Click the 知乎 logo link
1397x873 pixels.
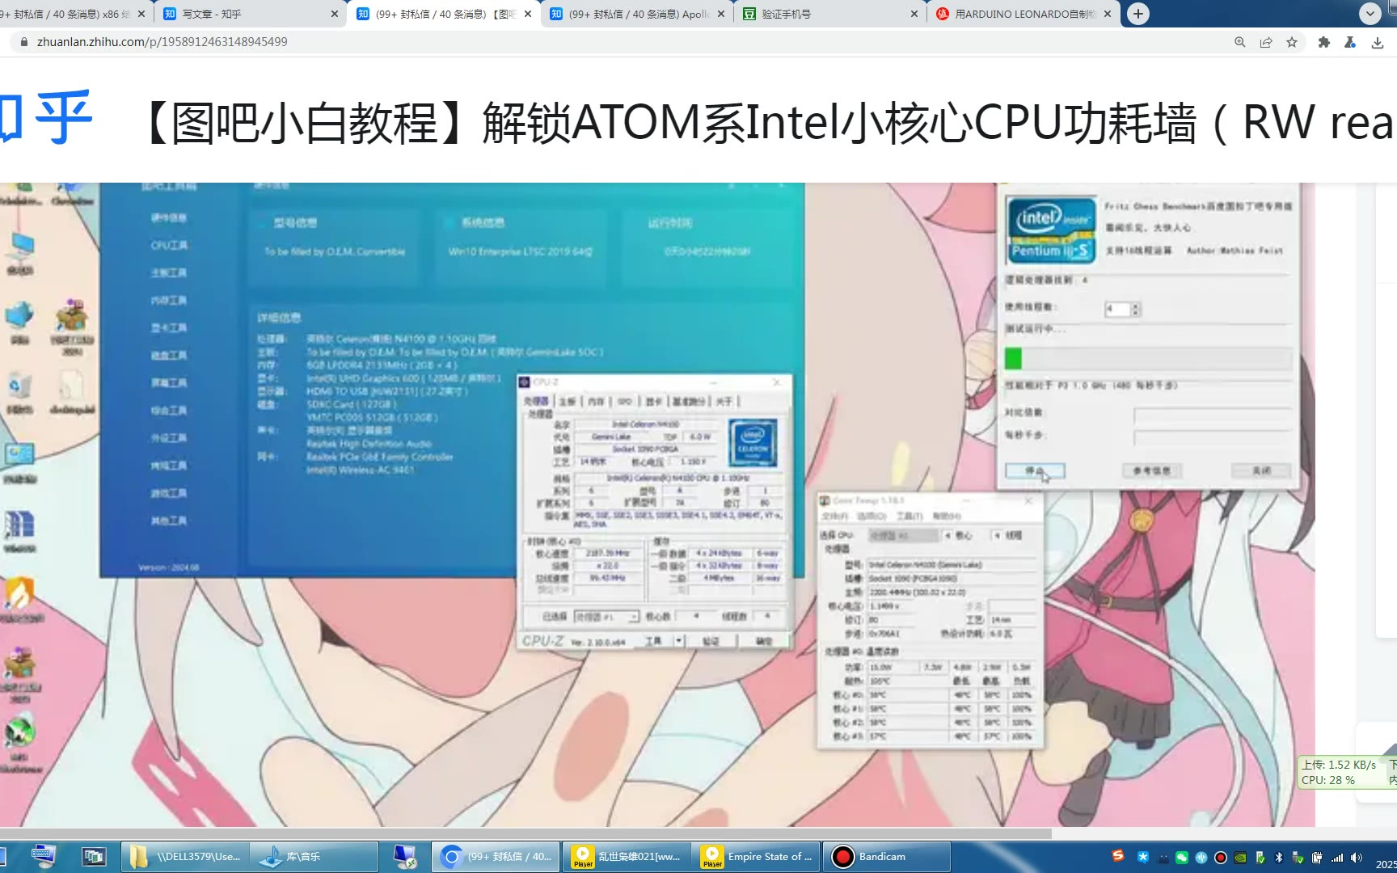pyautogui.click(x=47, y=119)
